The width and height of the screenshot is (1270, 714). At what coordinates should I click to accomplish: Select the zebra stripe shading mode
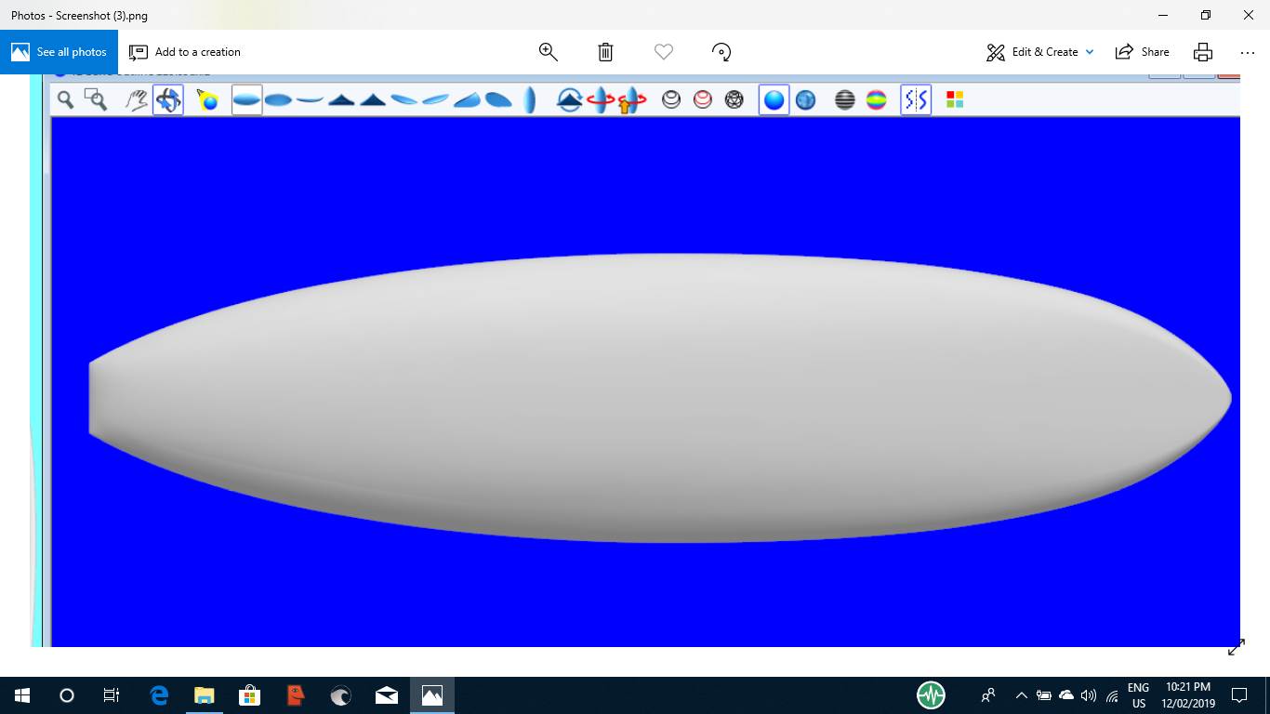[845, 99]
